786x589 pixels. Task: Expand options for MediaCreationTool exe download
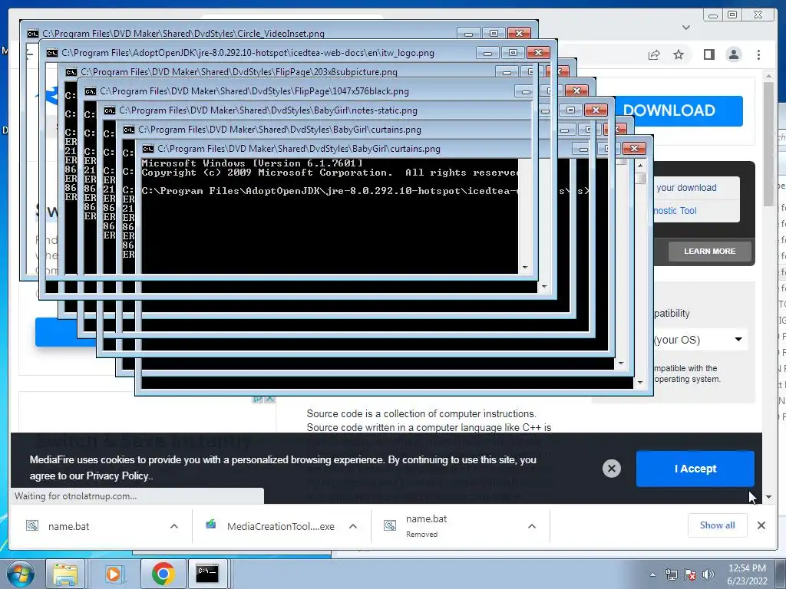353,526
